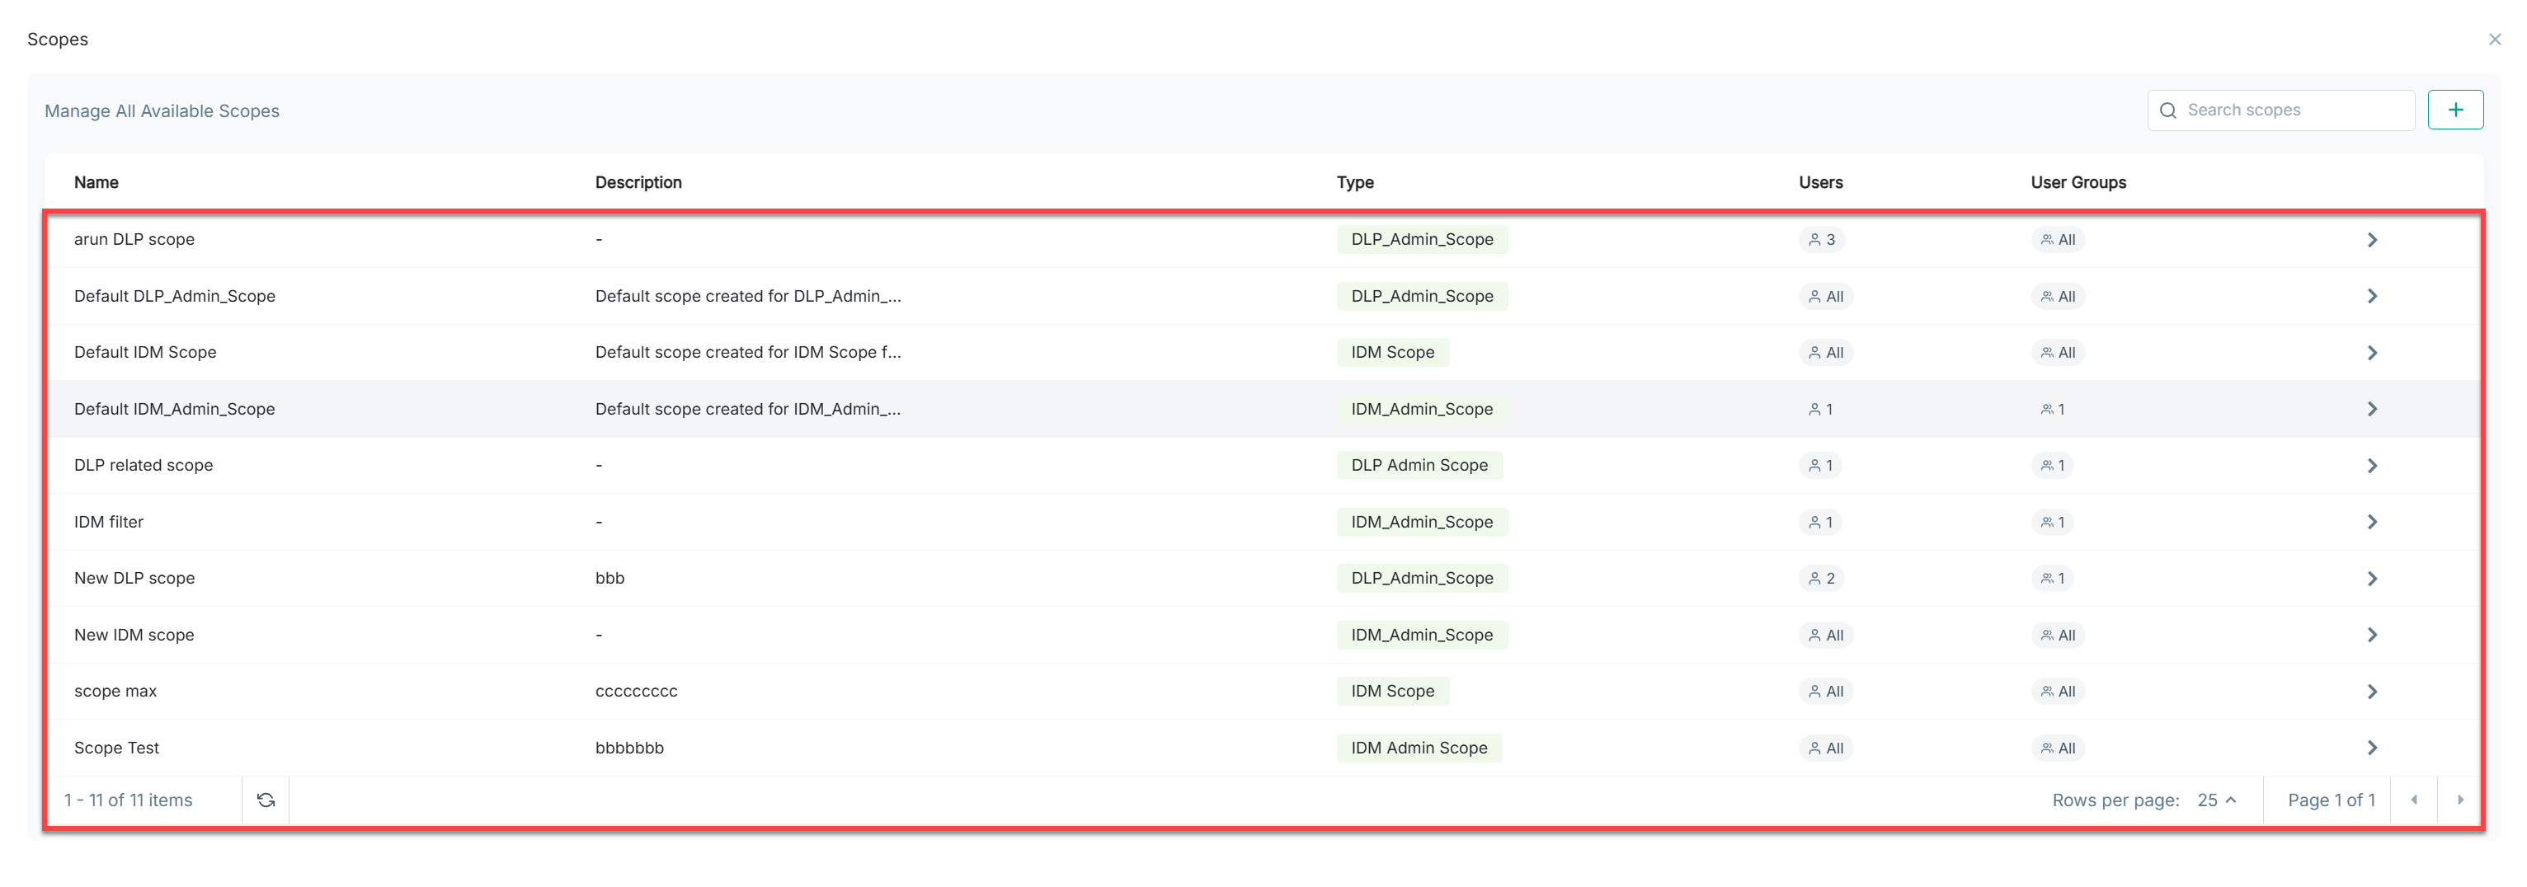
Task: Expand Default IDM Scope row chevron
Action: (2371, 353)
